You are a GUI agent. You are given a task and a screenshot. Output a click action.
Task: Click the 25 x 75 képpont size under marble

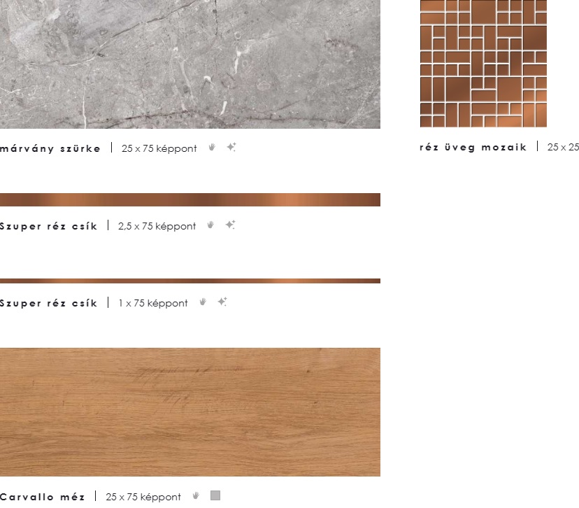[159, 148]
